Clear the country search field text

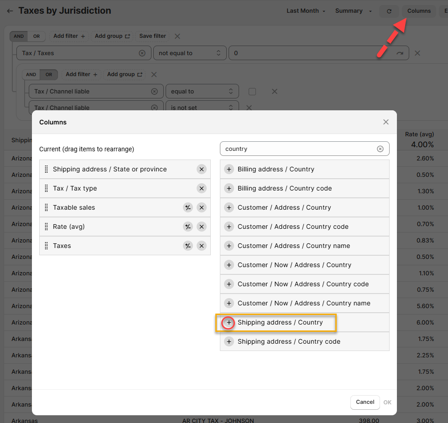(x=380, y=149)
